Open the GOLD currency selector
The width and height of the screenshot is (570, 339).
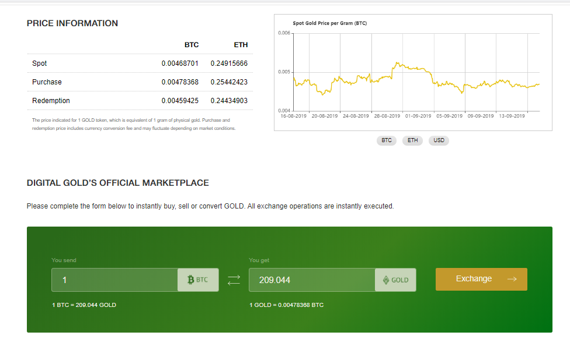click(x=395, y=280)
